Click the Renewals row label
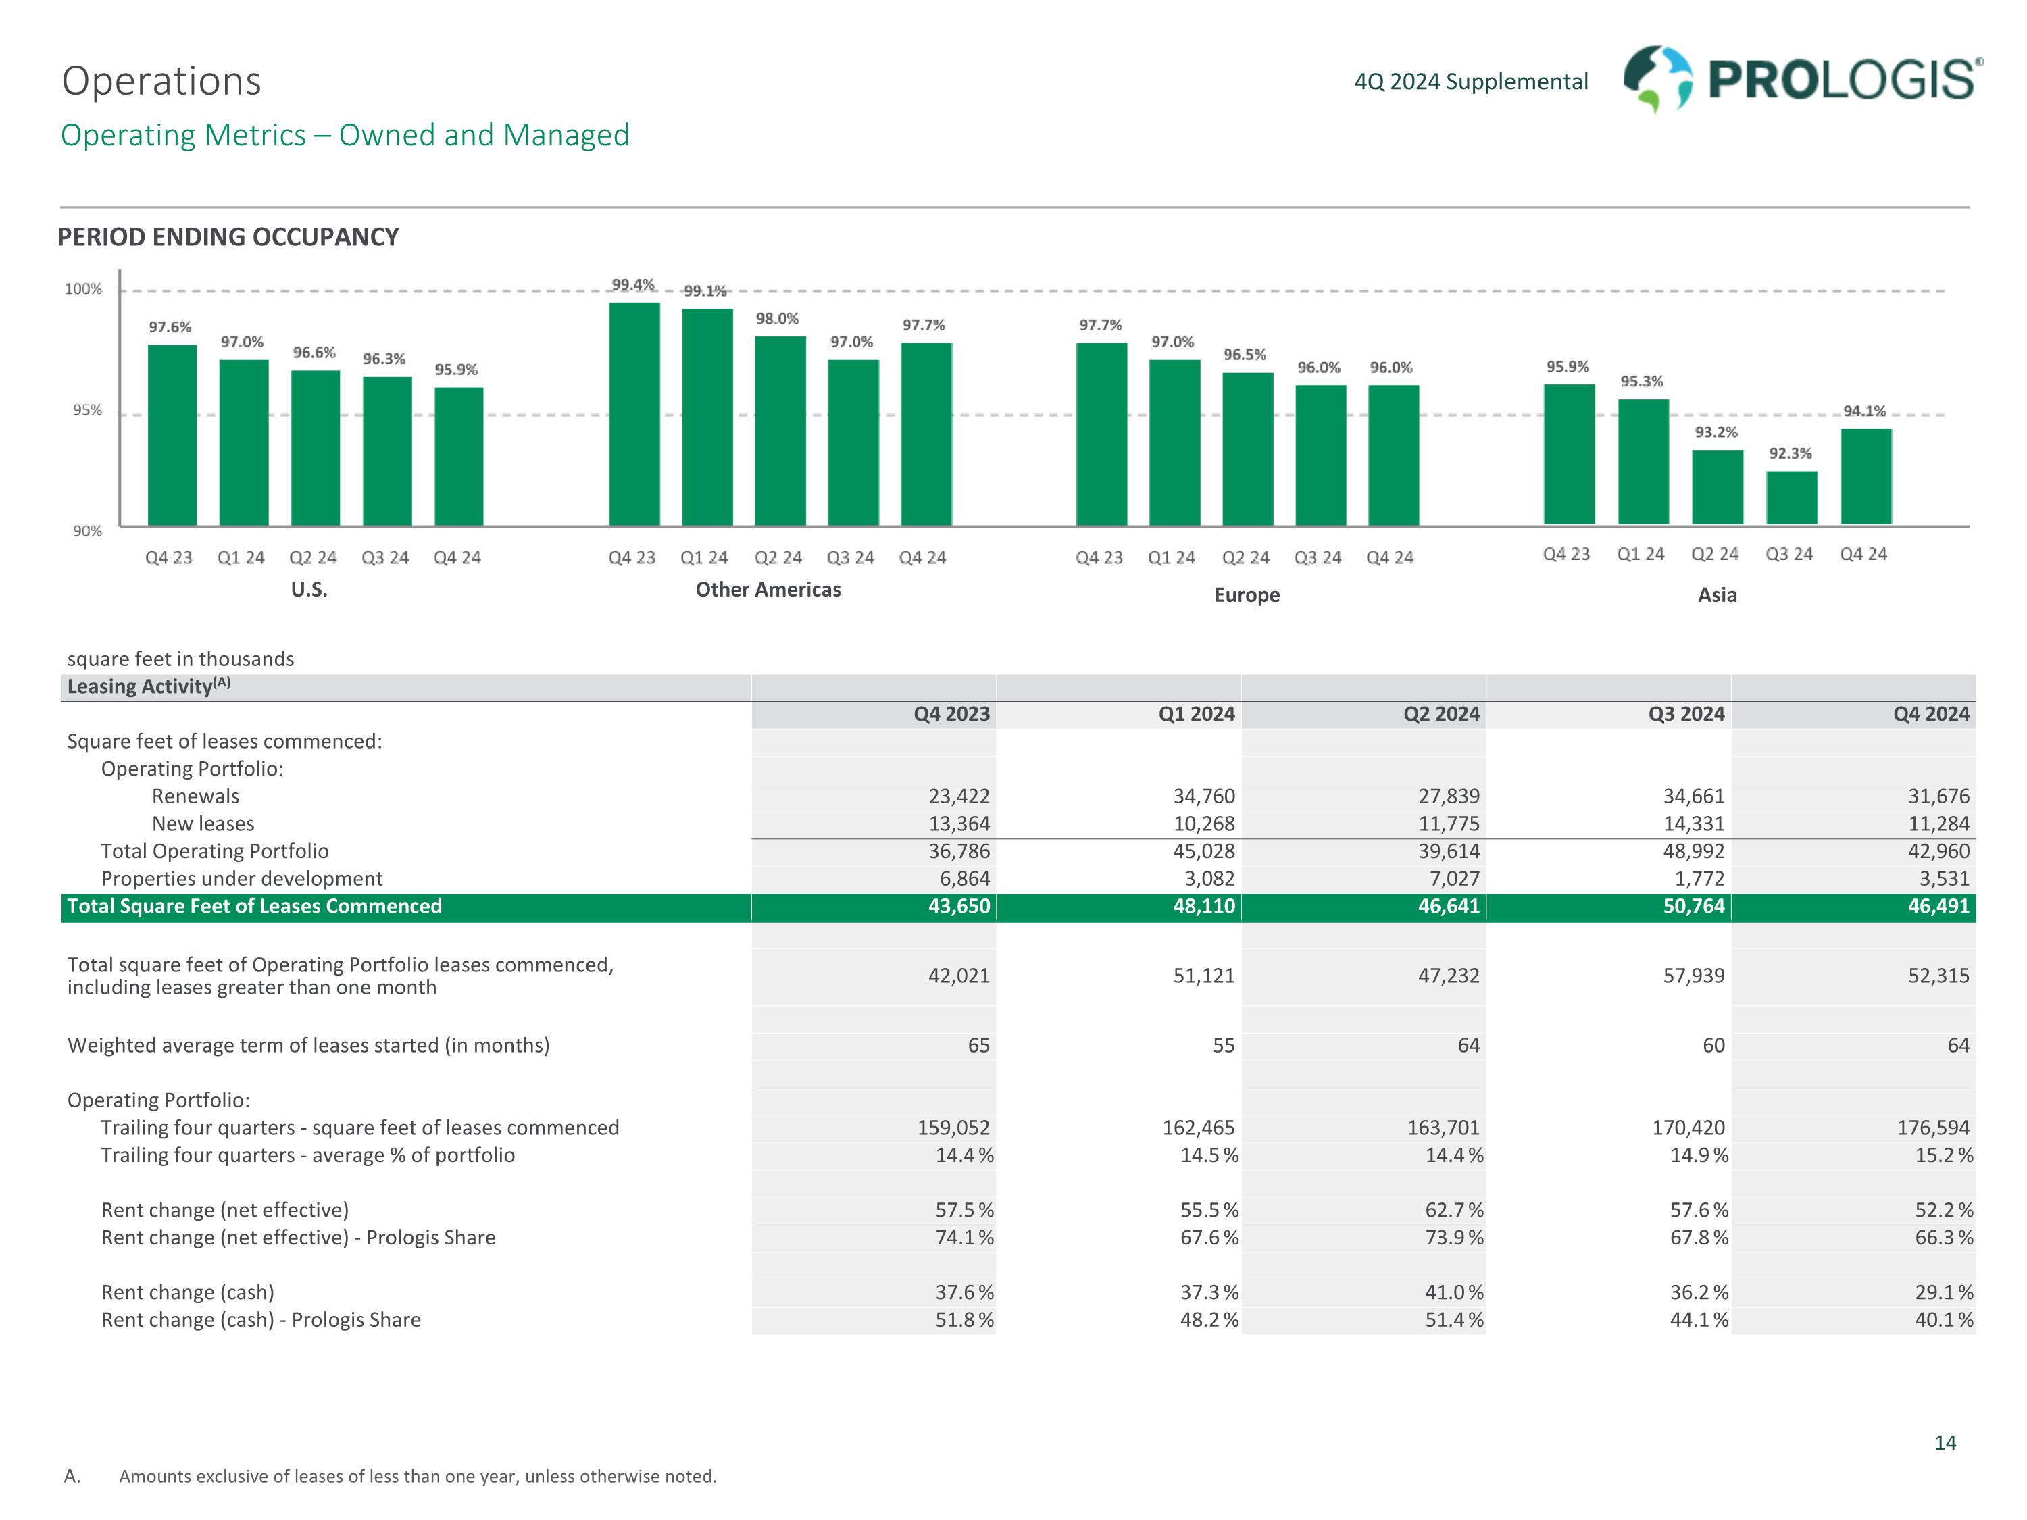Screen dimensions: 2027x1520 (195, 796)
